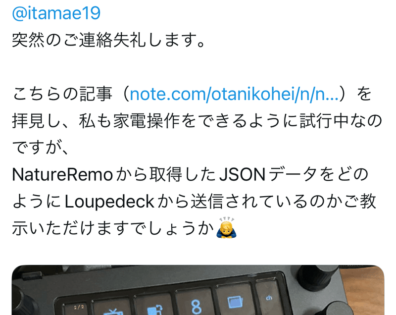Click the word JSON in the tweet

click(x=242, y=174)
